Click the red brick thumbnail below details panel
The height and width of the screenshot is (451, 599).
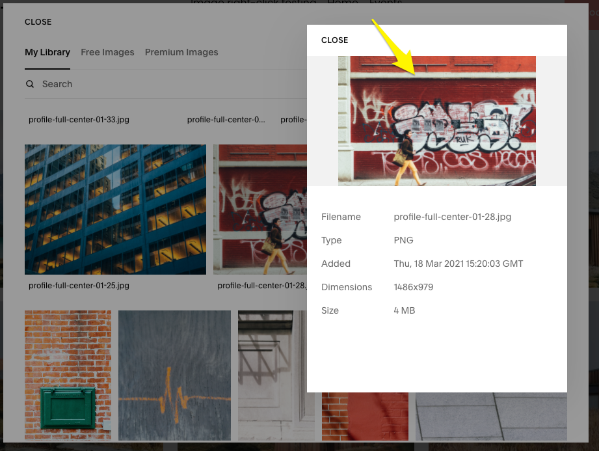[x=365, y=417]
